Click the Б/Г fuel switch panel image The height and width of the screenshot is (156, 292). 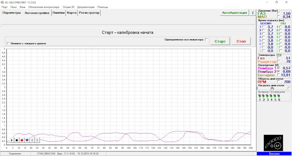273,143
